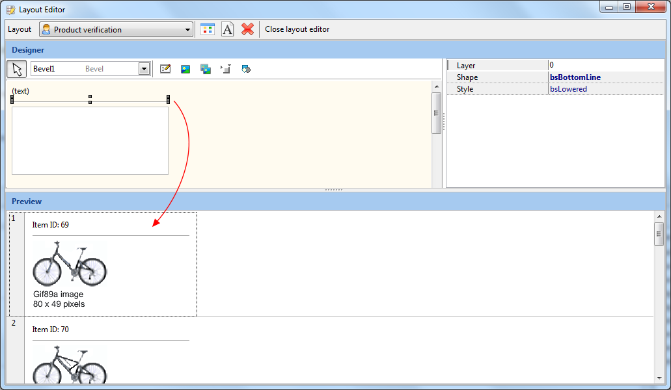Expand the Bevel1 component dropdown
Viewport: 671px width, 390px height.
click(144, 69)
